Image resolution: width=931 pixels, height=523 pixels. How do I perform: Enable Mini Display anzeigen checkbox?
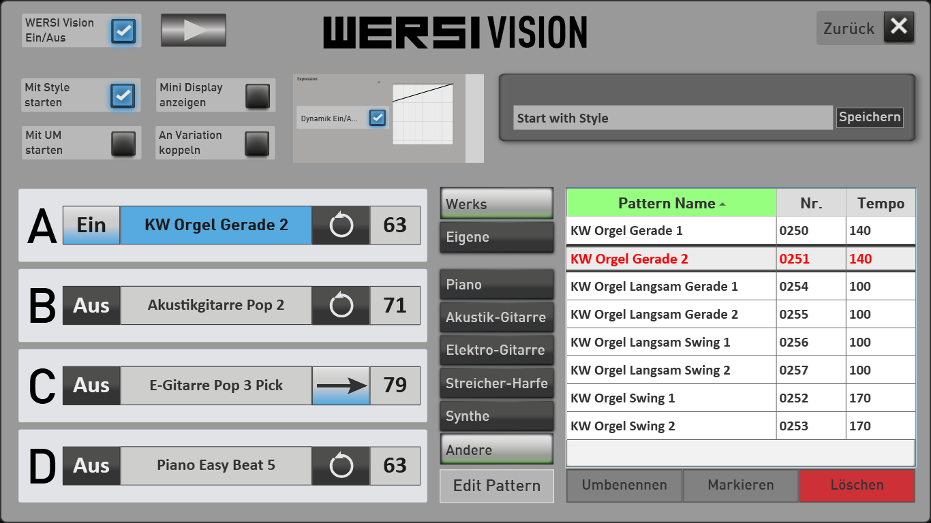pos(258,95)
